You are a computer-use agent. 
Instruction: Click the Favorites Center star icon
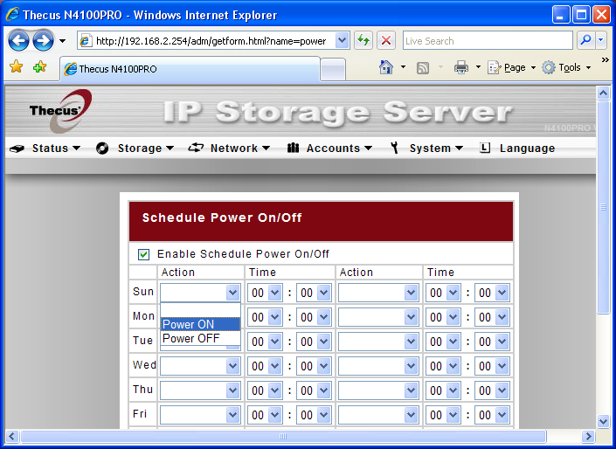(x=16, y=67)
